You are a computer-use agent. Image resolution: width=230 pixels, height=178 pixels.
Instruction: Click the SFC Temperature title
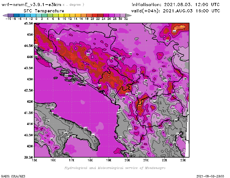tap(49, 11)
